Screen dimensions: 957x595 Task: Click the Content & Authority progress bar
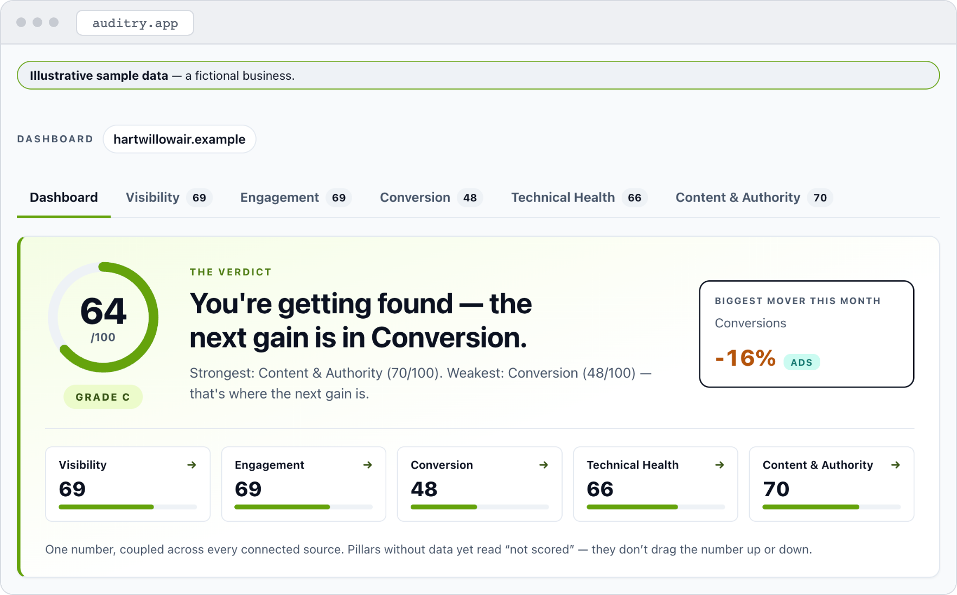click(832, 507)
